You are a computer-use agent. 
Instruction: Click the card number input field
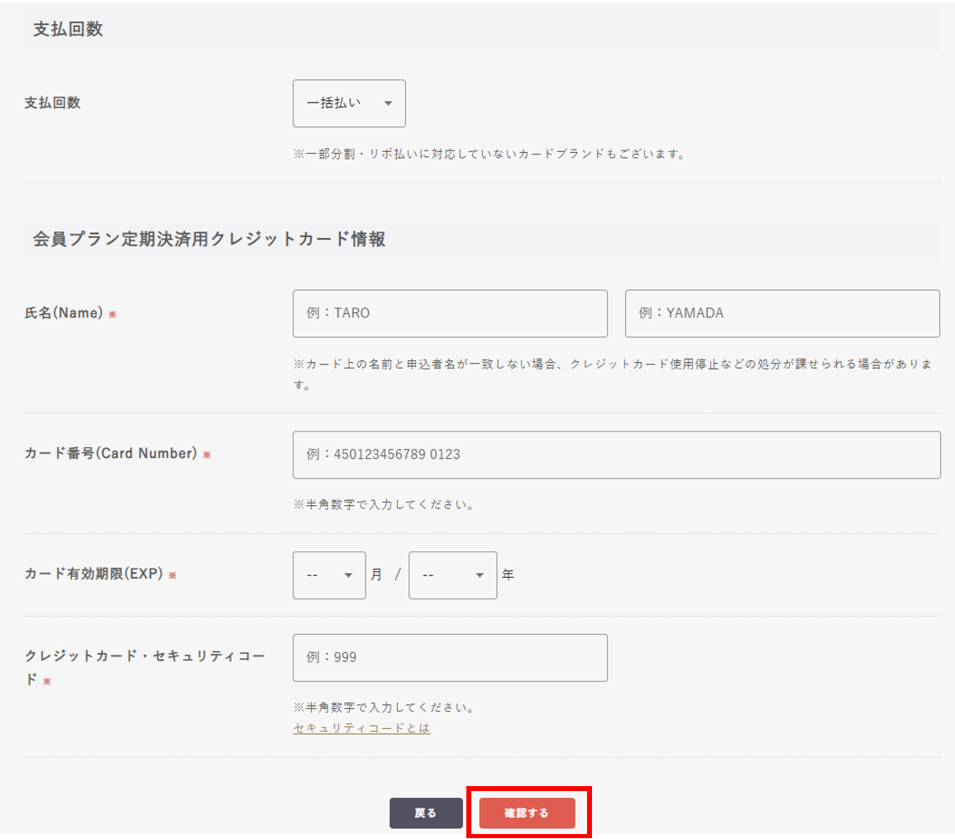[x=616, y=455]
